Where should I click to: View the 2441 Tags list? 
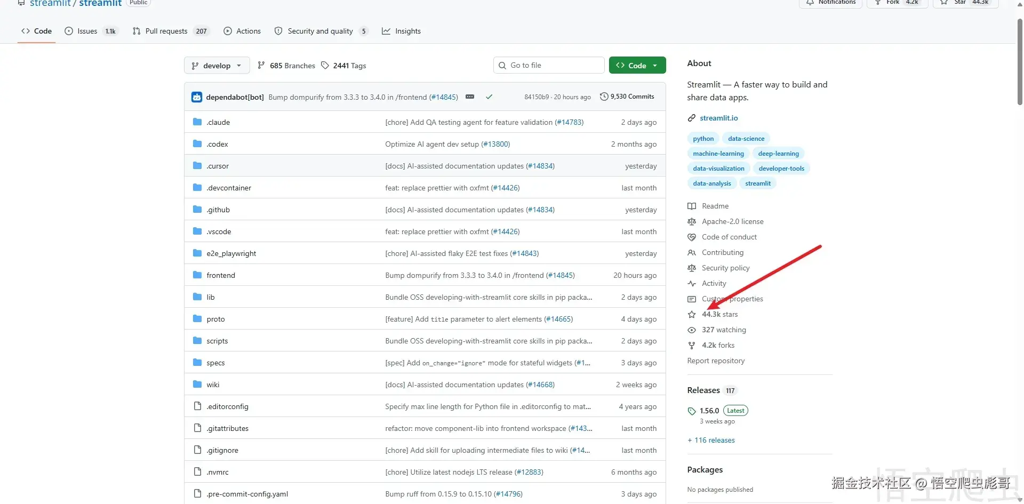tap(343, 66)
